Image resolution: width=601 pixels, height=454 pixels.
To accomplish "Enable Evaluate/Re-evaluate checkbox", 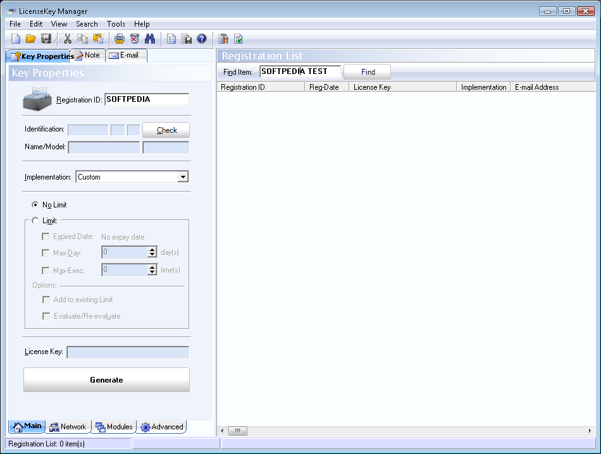I will coord(46,316).
